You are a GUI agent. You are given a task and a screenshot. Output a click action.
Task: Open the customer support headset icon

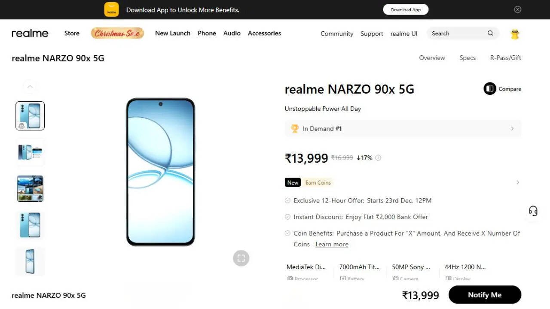(x=533, y=211)
